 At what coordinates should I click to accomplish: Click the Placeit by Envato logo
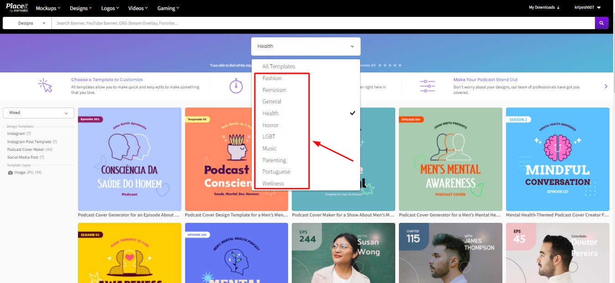pos(17,8)
